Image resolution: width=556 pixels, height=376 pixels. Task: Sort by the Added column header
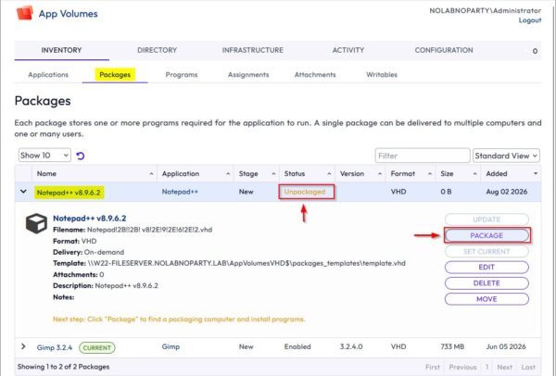[x=511, y=174]
